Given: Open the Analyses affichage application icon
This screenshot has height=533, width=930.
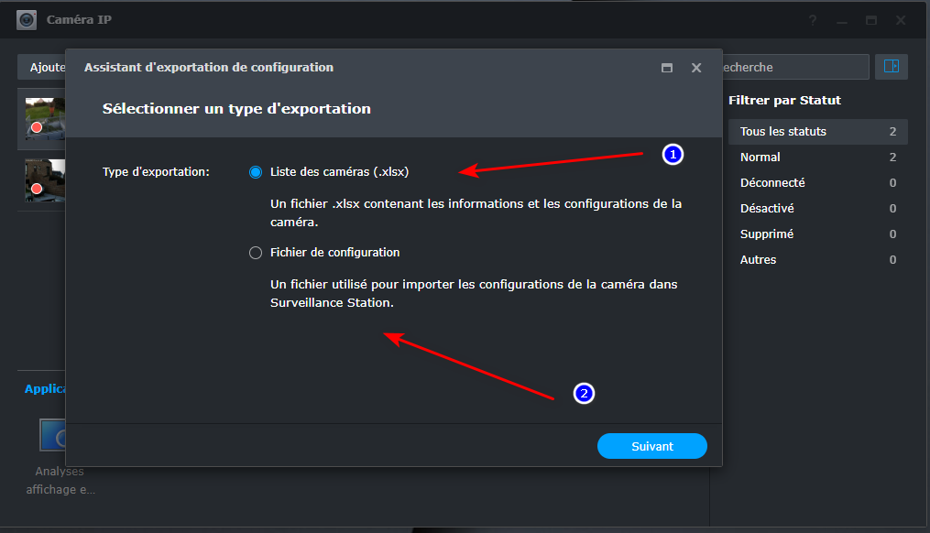Looking at the screenshot, I should tap(57, 435).
